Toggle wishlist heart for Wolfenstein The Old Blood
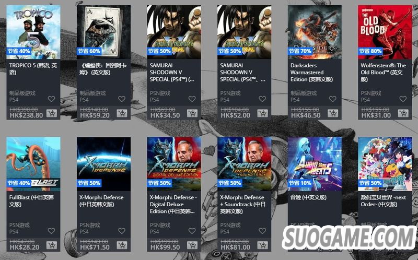 click(403, 99)
